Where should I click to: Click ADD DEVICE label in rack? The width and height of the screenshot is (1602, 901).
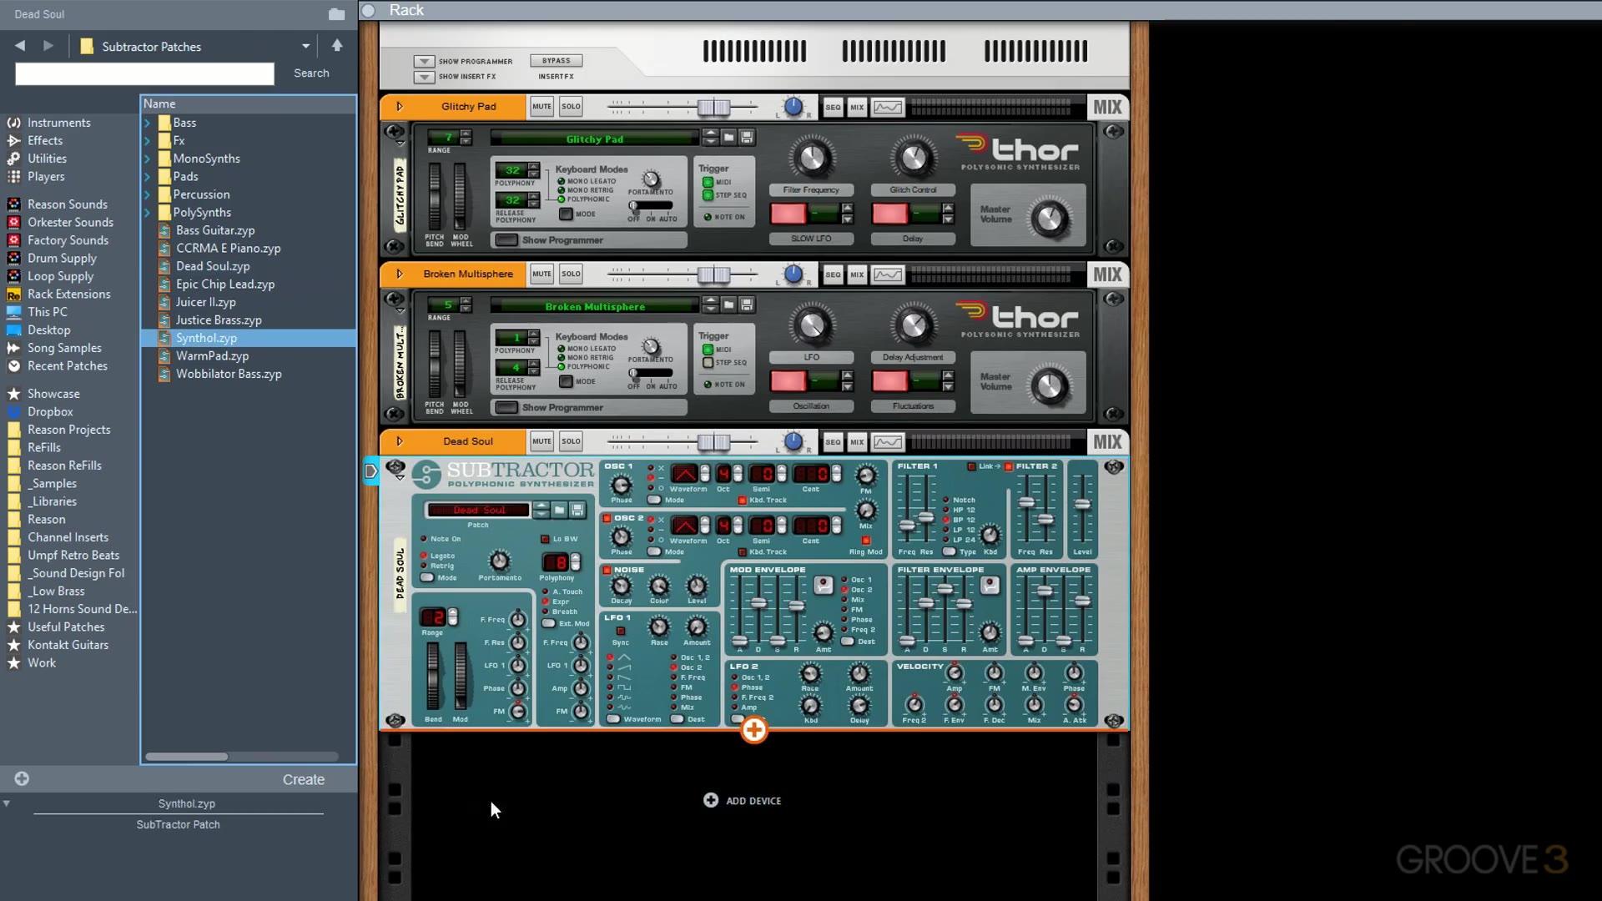point(753,801)
